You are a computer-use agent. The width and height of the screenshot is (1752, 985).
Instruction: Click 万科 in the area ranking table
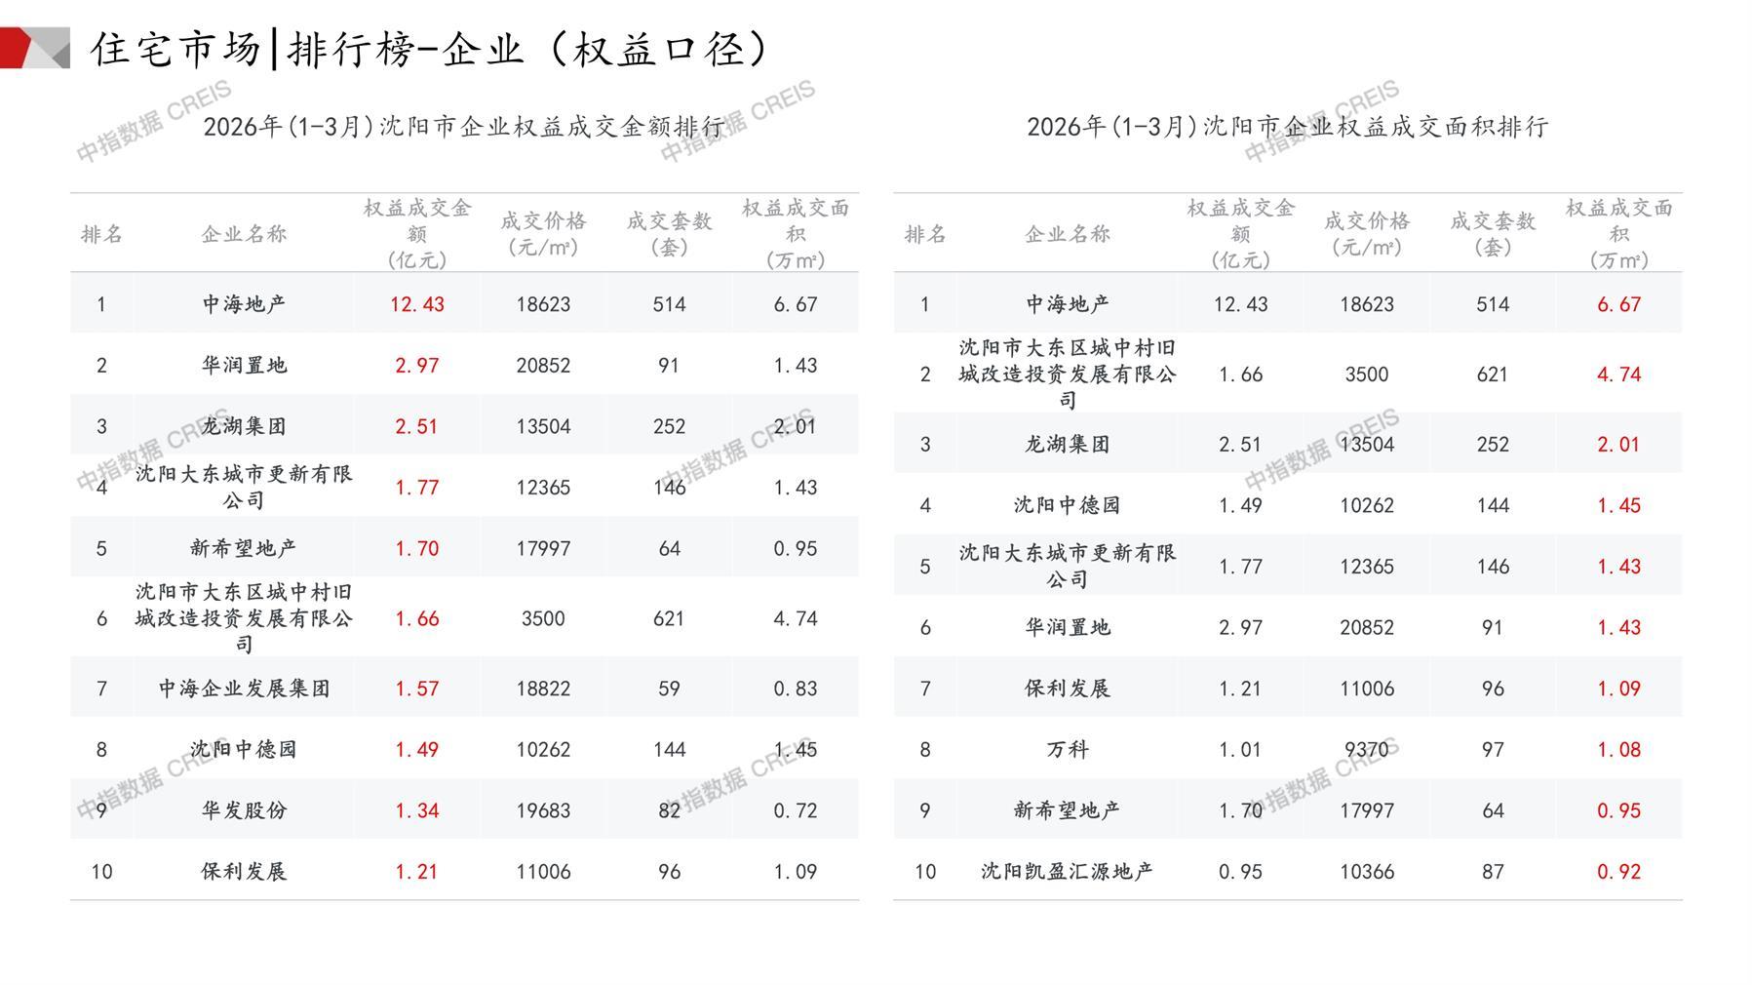tap(1067, 749)
